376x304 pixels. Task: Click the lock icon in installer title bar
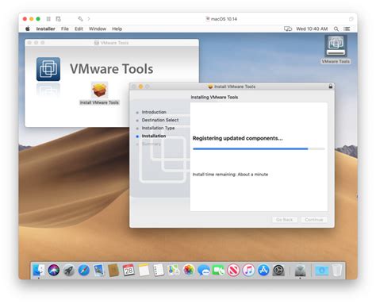pos(330,87)
